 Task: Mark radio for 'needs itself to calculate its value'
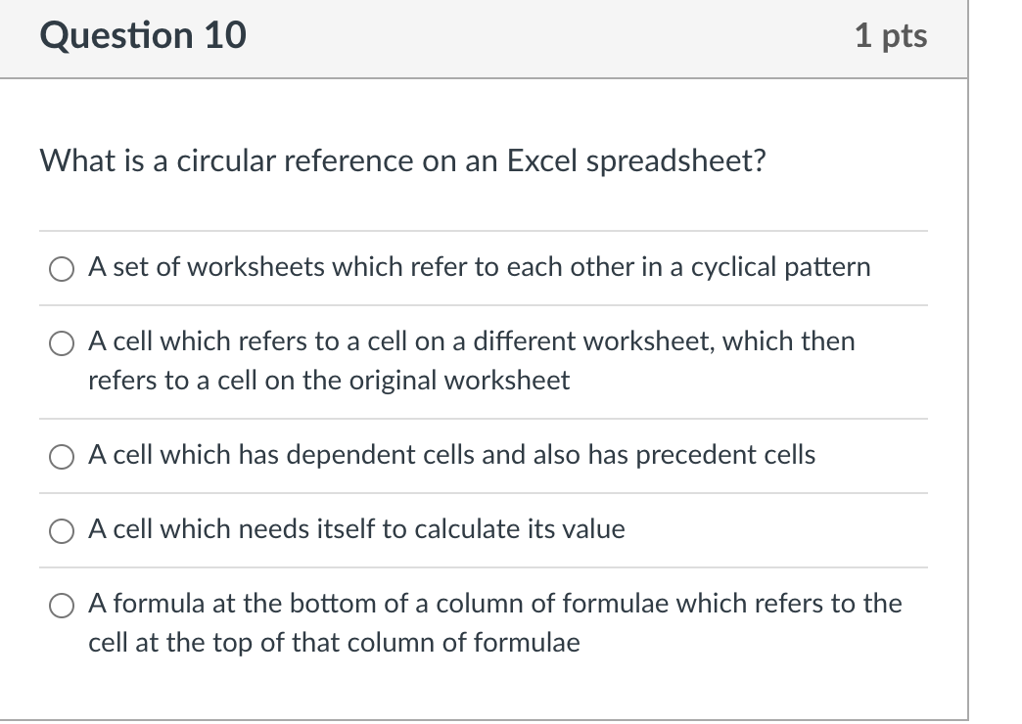pos(62,530)
